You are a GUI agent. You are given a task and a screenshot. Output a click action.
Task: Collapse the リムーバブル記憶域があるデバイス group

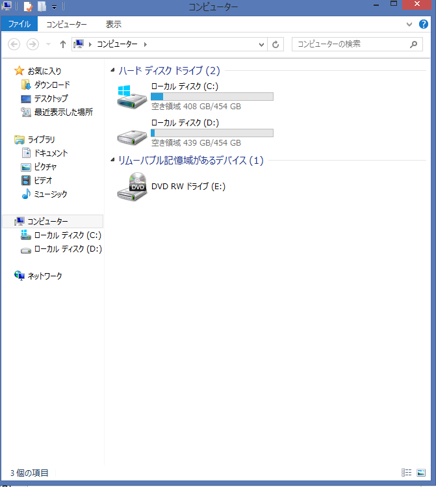point(112,160)
